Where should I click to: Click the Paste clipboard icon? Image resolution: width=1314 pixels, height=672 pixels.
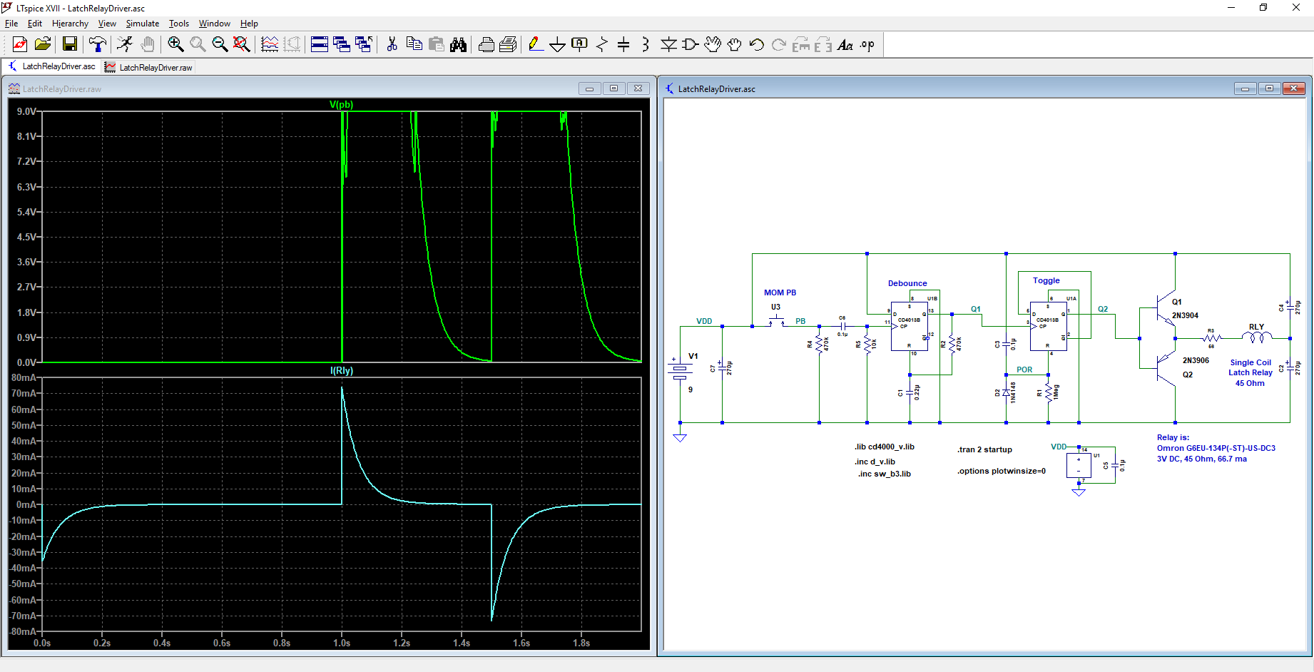pos(437,45)
